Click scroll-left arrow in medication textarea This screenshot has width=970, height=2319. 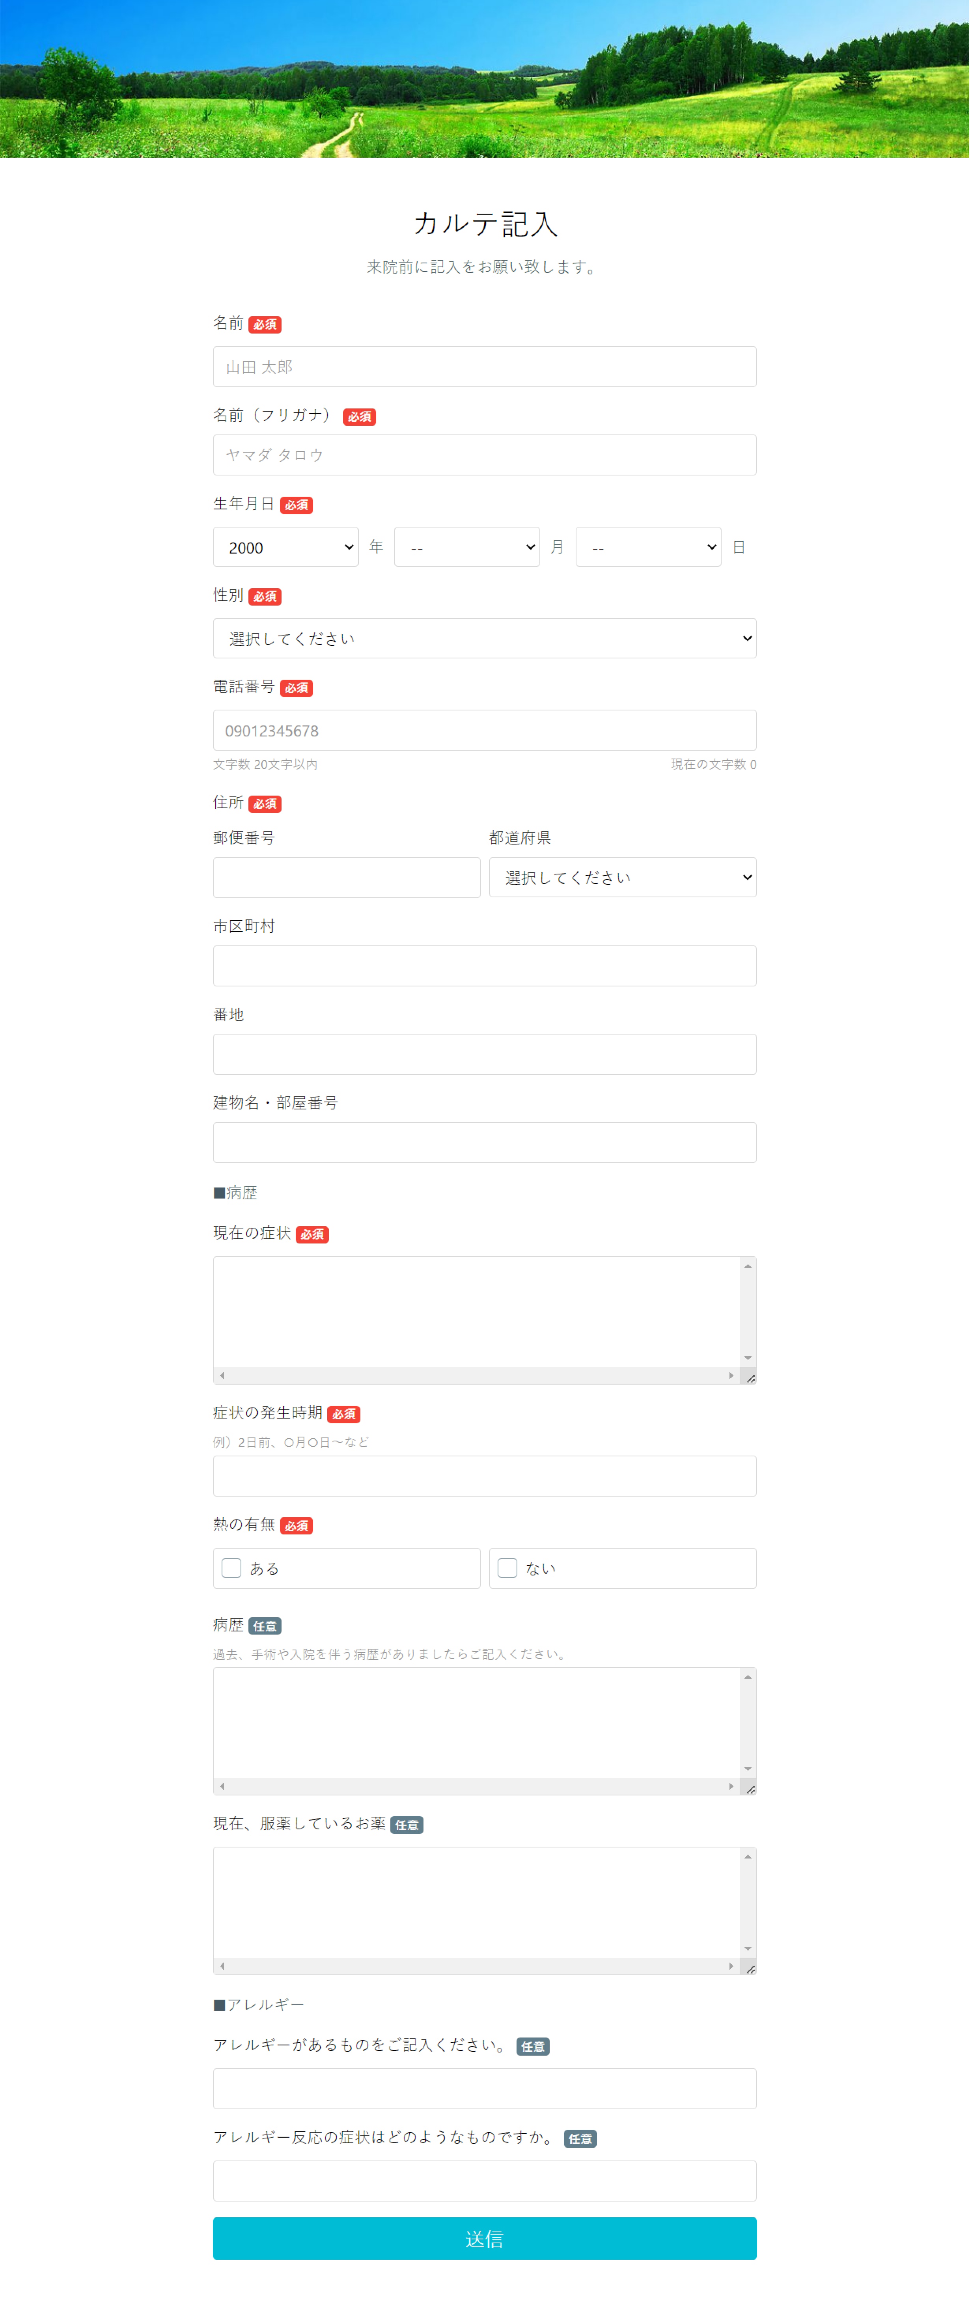[222, 1966]
